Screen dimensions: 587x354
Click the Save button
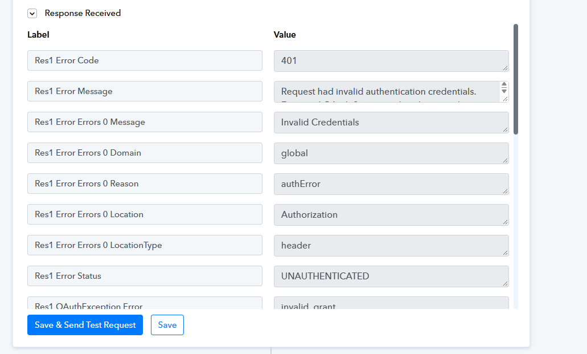coord(167,325)
